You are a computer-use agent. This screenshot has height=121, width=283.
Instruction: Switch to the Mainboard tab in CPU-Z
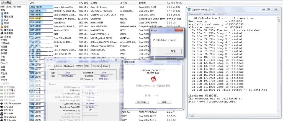[x=69, y=66]
